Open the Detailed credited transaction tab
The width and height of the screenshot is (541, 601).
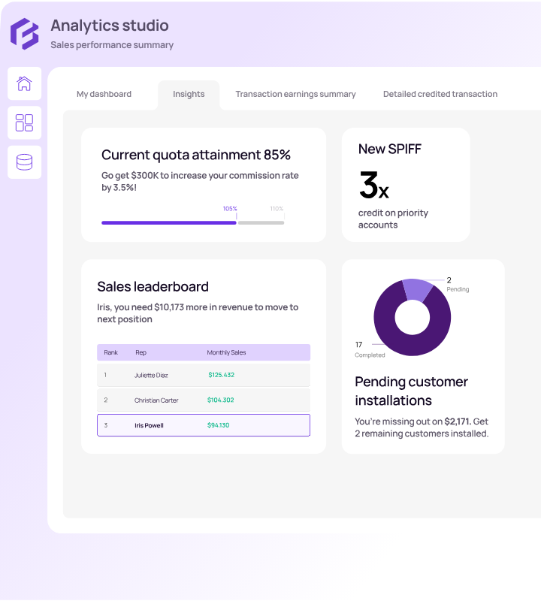[x=440, y=94]
